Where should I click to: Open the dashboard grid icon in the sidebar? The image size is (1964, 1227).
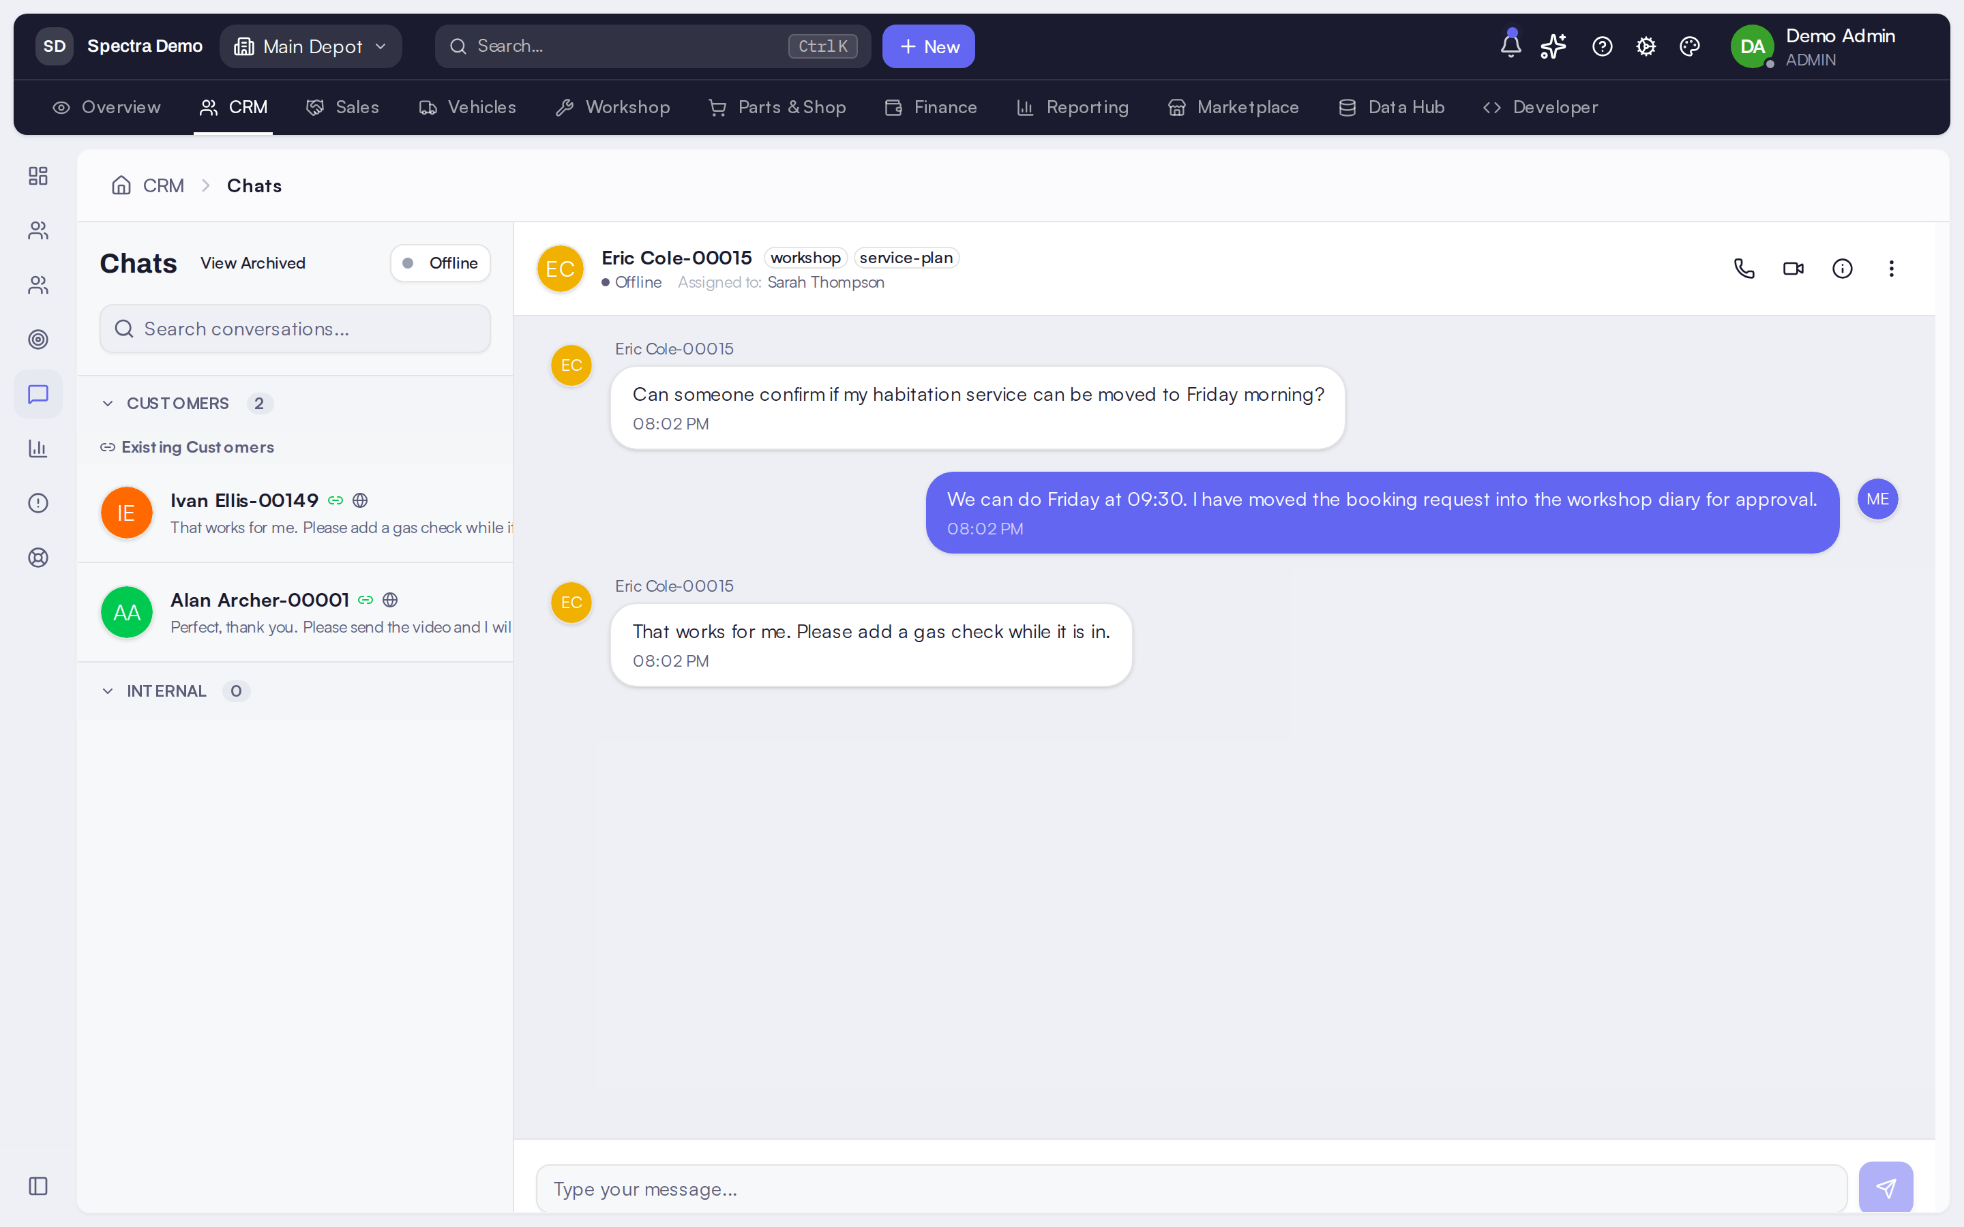[38, 176]
